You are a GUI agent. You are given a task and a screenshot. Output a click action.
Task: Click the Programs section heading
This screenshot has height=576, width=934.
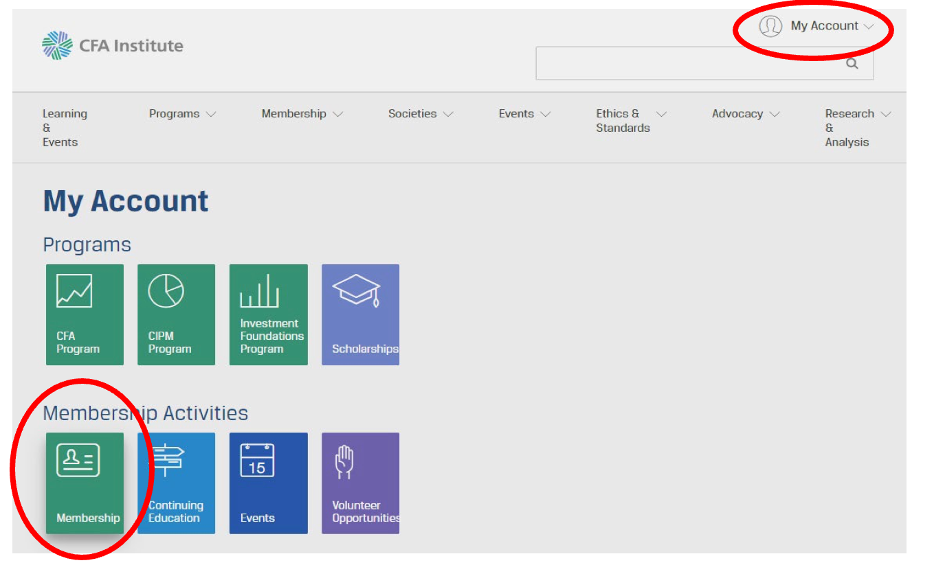click(87, 245)
